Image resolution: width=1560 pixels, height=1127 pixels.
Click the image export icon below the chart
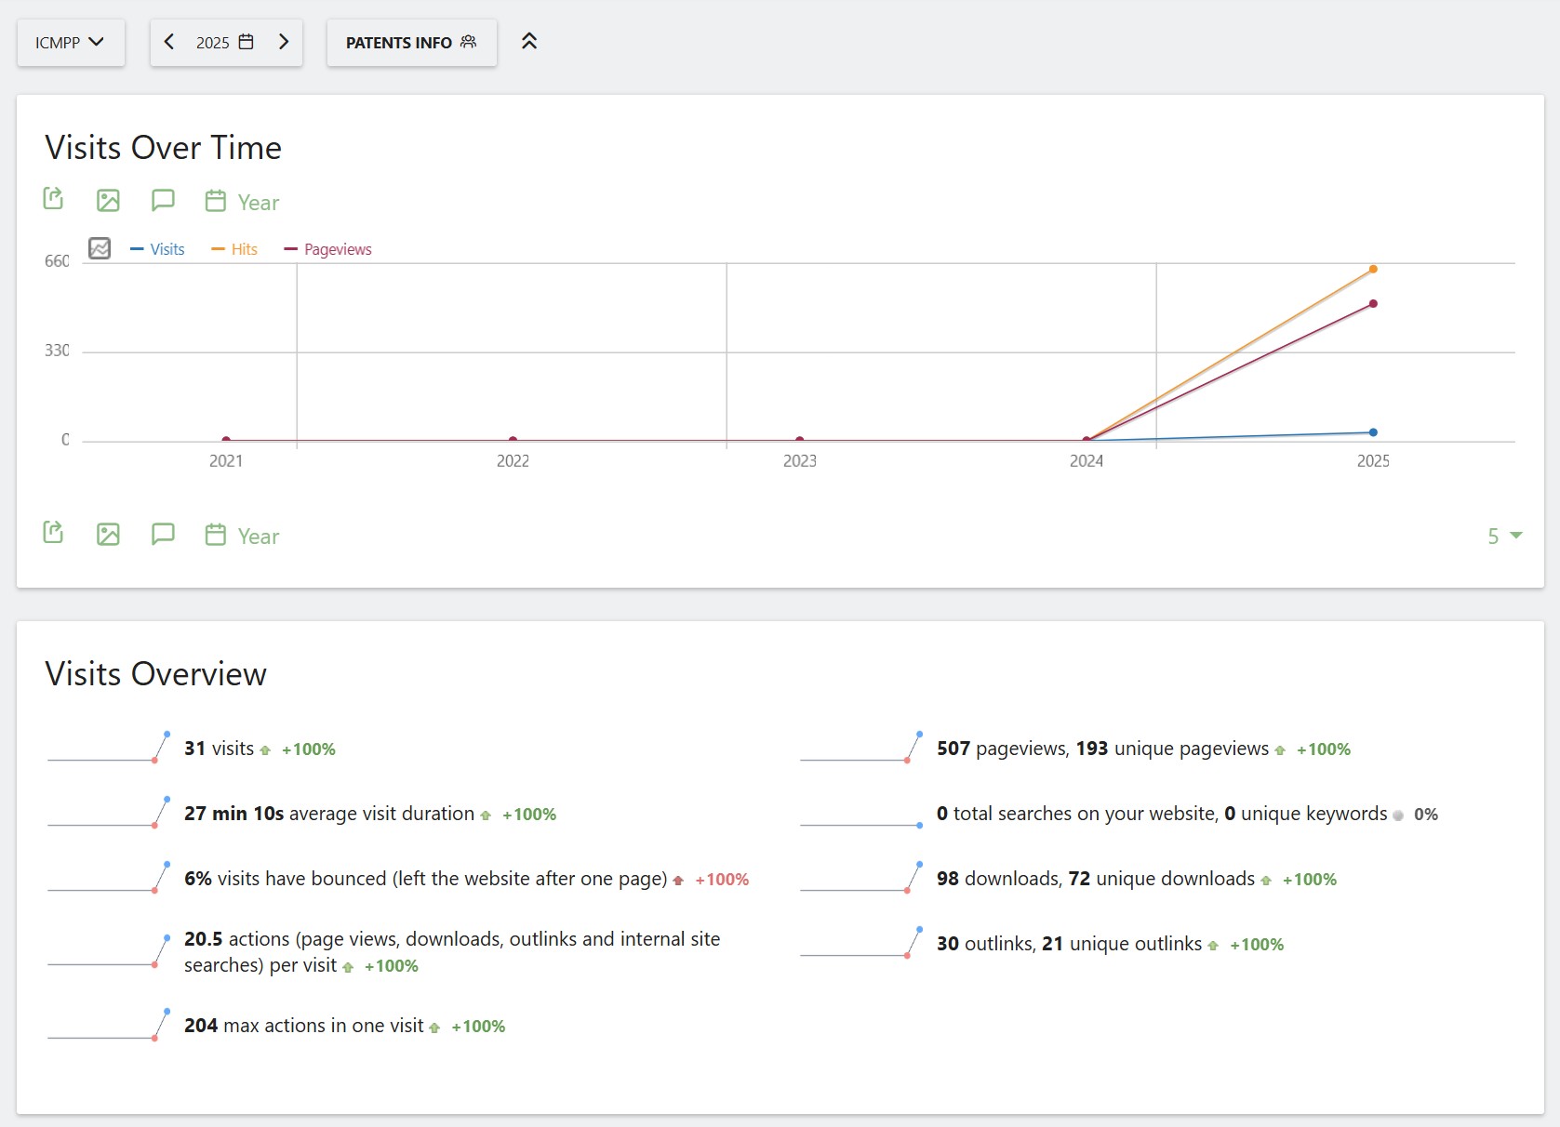pyautogui.click(x=108, y=534)
